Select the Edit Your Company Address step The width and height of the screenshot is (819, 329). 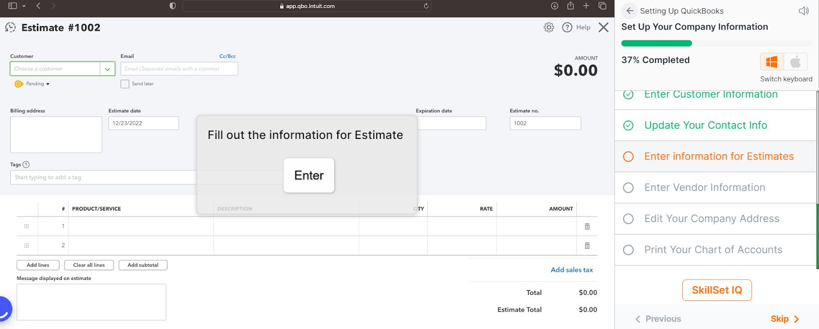(x=715, y=219)
